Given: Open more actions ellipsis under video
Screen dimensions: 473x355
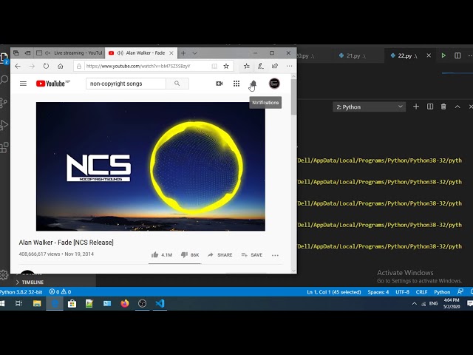Looking at the screenshot, I should tap(275, 255).
